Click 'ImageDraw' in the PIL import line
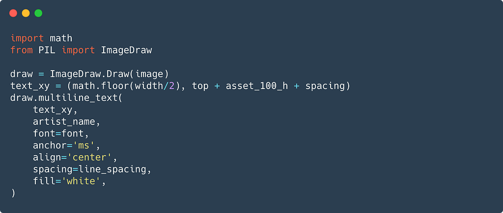This screenshot has height=213, width=503. [x=126, y=50]
